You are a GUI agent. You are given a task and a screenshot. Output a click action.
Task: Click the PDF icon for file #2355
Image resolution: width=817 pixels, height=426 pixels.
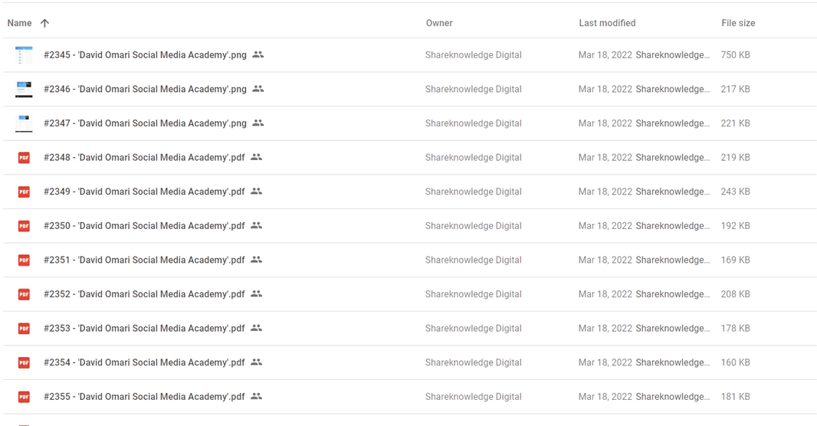click(24, 397)
